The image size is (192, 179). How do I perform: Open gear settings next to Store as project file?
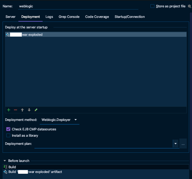(189, 6)
